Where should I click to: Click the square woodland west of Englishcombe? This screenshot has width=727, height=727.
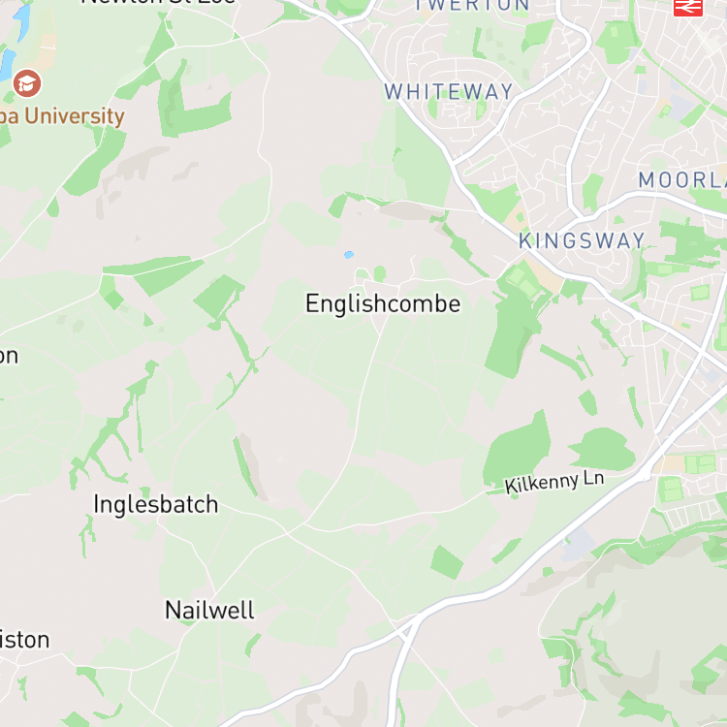tap(219, 296)
